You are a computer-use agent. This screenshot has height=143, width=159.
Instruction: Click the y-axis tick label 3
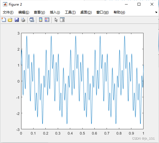pos(18,33)
